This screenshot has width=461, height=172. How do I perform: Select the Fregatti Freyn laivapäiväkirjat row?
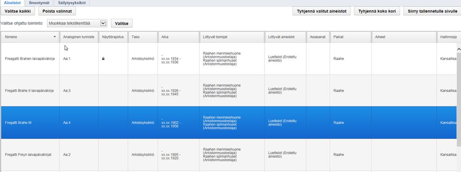point(229,155)
